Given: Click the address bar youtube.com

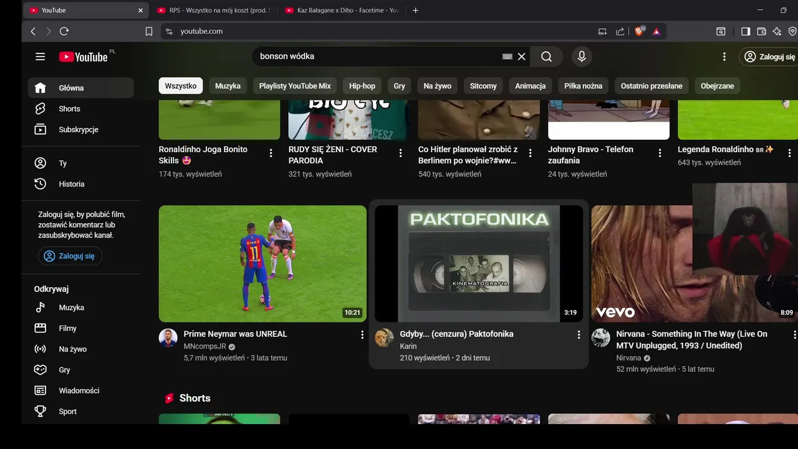Looking at the screenshot, I should (x=201, y=31).
